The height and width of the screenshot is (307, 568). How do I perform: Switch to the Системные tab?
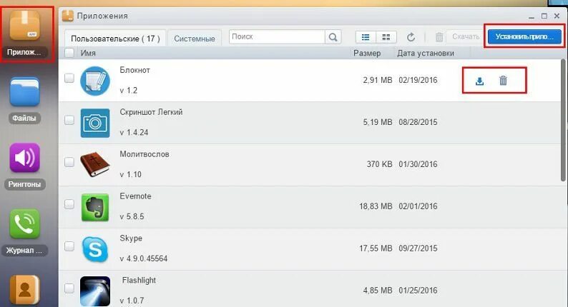(x=195, y=39)
